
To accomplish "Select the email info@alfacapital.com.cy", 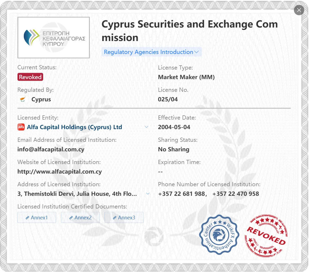I will (x=51, y=149).
